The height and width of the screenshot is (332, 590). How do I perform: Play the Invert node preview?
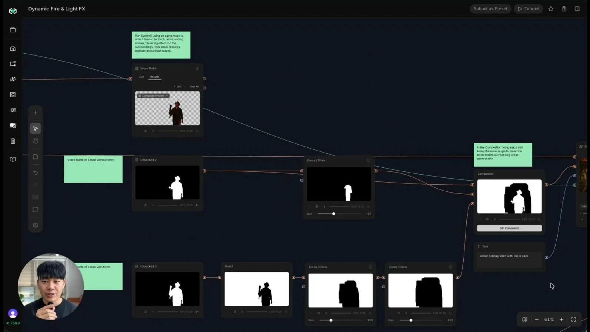(x=235, y=312)
